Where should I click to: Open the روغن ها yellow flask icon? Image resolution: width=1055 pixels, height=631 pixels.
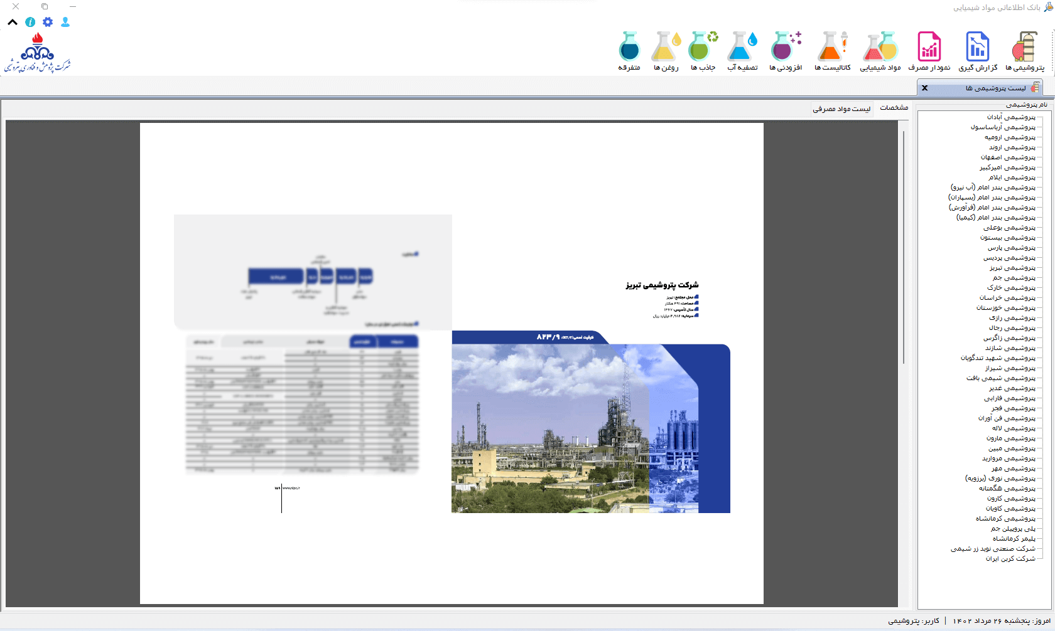click(666, 51)
